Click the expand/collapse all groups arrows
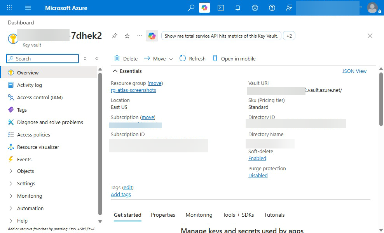384x233 pixels. [85, 59]
